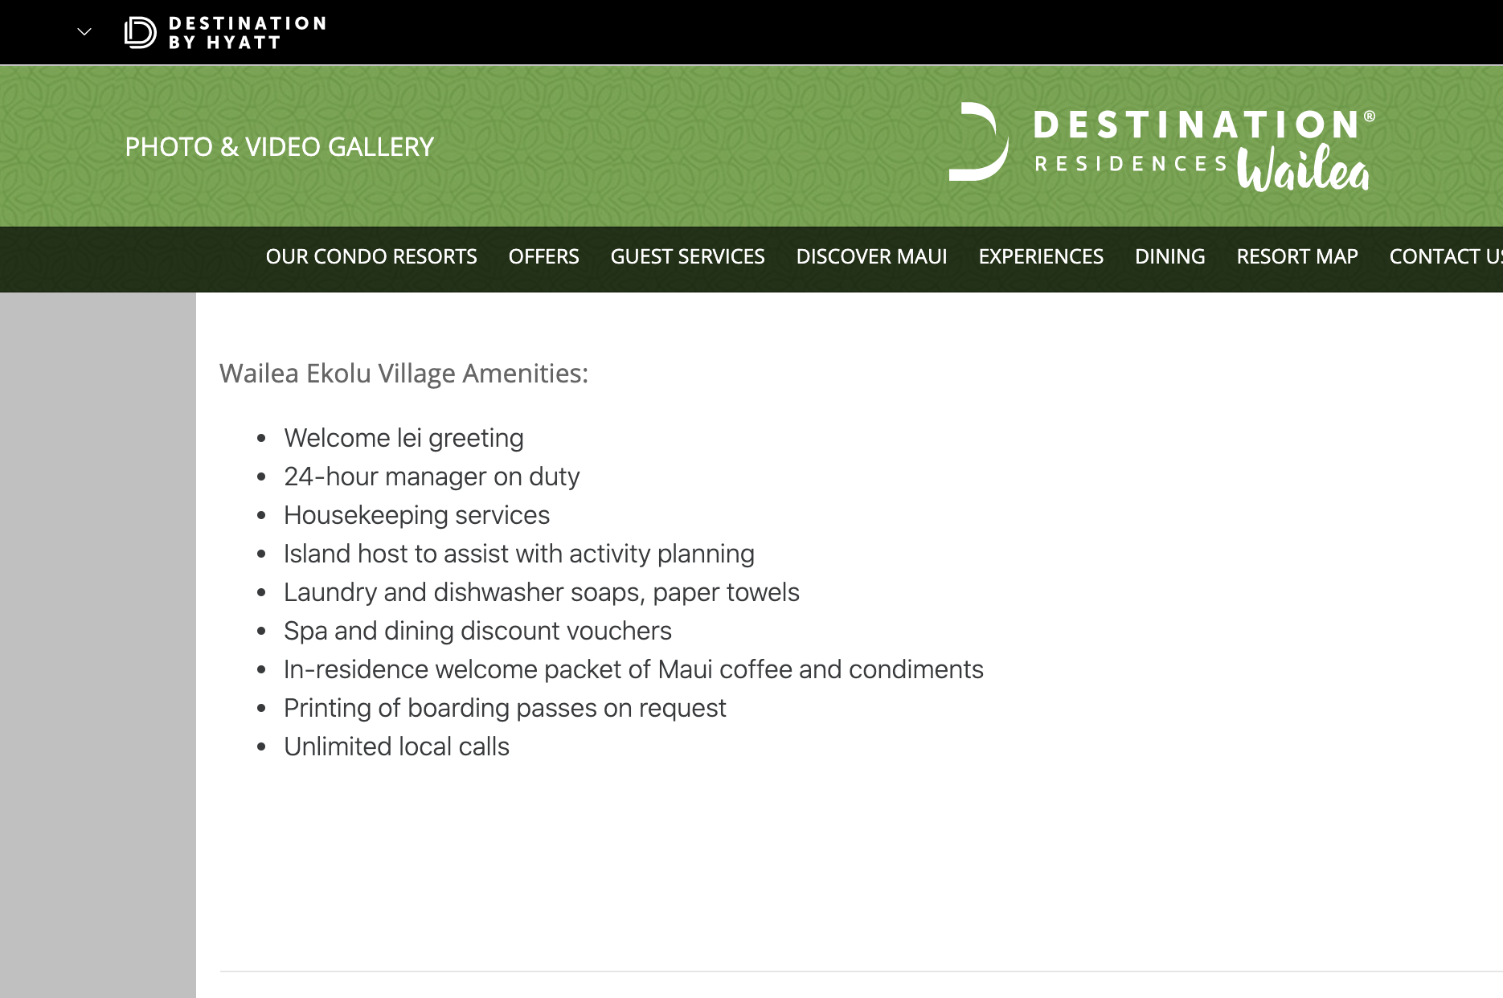
Task: Open Photo & Video Gallery link
Action: [279, 147]
